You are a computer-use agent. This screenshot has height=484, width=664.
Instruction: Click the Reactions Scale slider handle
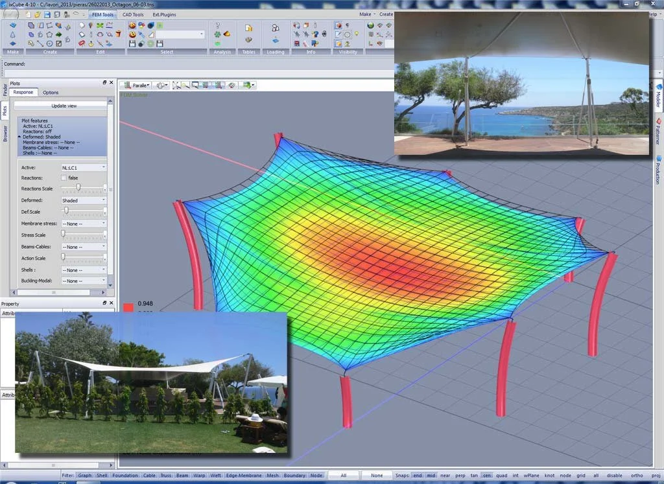[78, 188]
